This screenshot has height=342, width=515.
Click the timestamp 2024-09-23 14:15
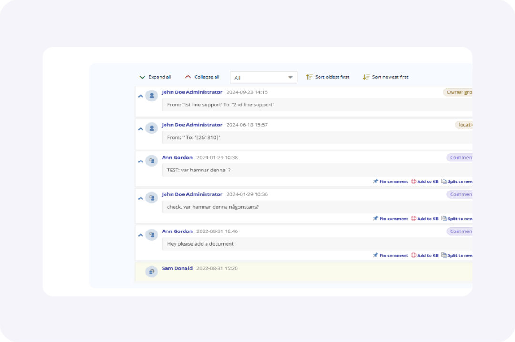[x=247, y=92]
